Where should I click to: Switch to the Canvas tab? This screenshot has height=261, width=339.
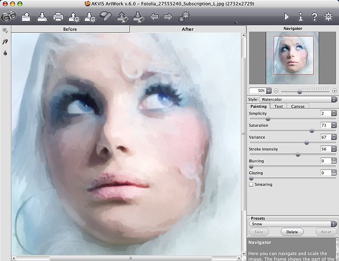(x=297, y=106)
